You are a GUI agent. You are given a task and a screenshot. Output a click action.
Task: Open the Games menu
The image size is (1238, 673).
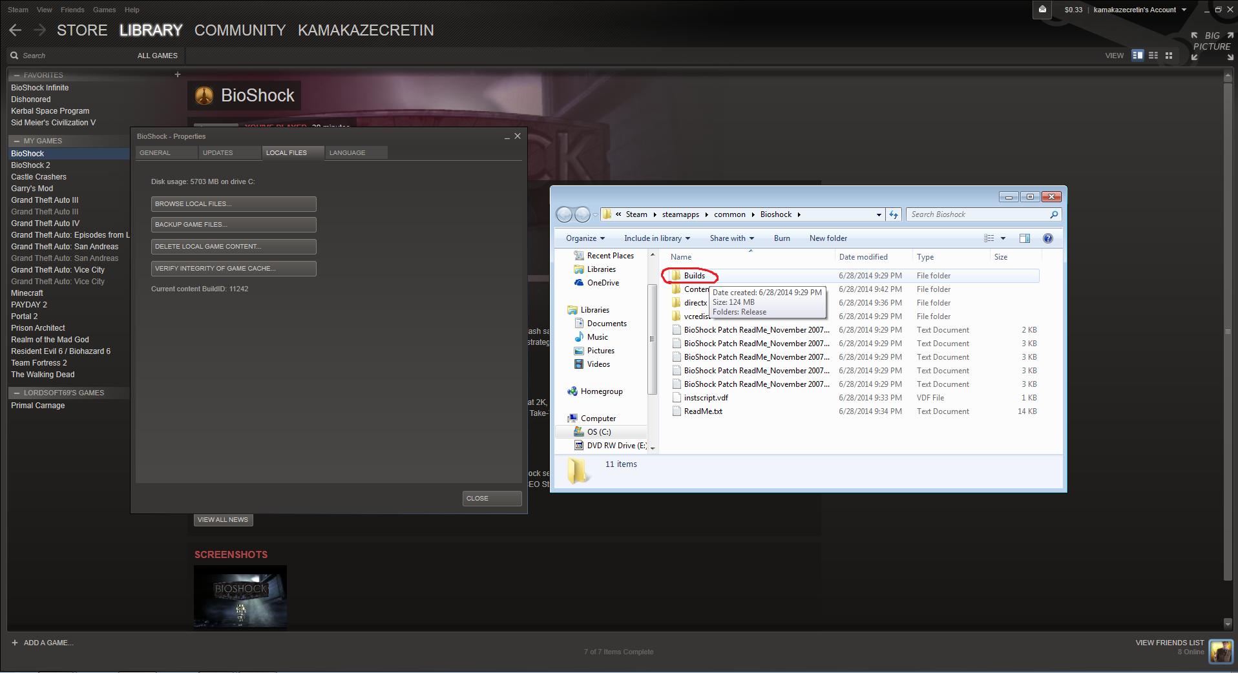coord(104,10)
